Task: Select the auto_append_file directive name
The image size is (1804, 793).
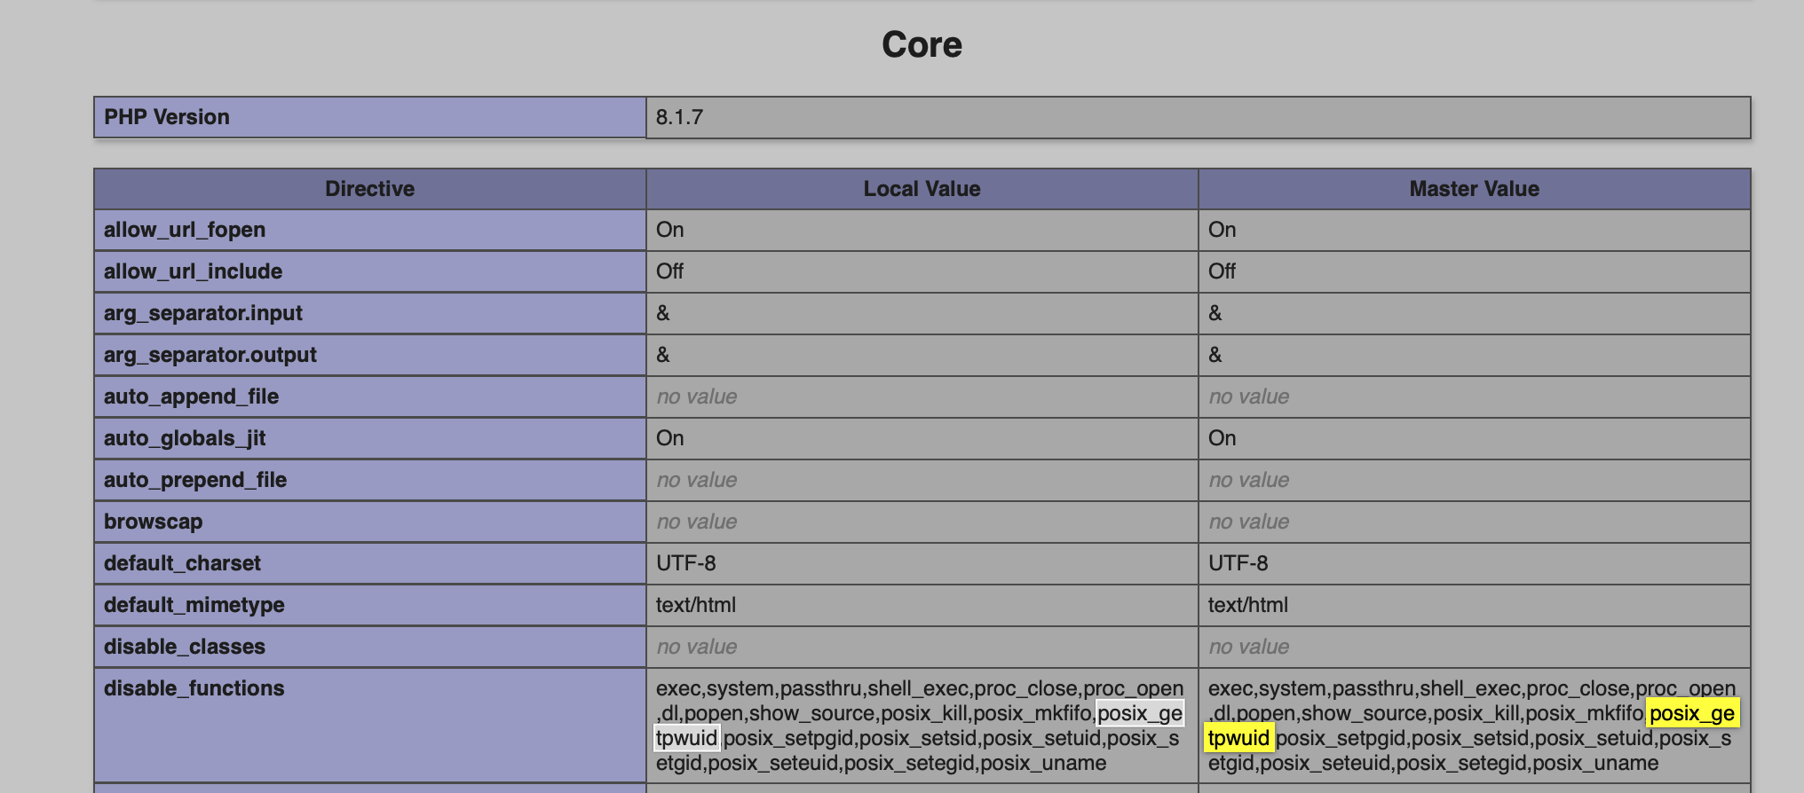Action: [191, 396]
